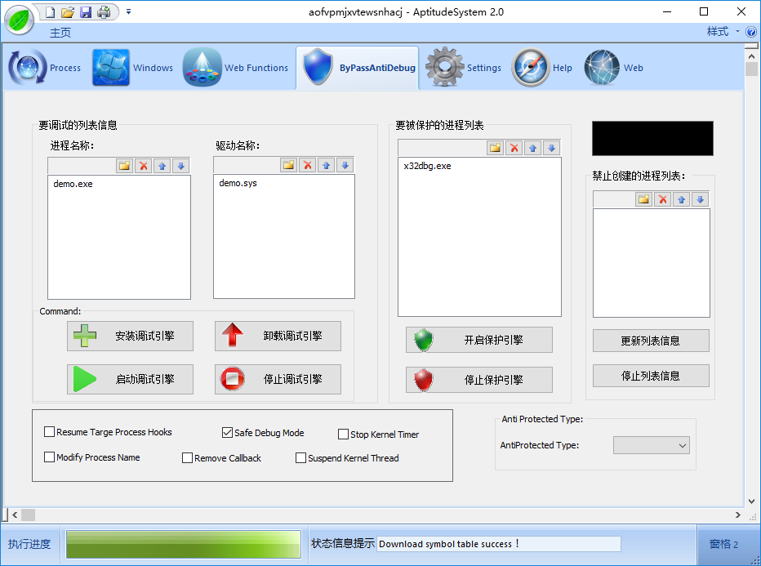Click the 安装调试引擎 install button
This screenshot has width=761, height=566.
[x=130, y=336]
